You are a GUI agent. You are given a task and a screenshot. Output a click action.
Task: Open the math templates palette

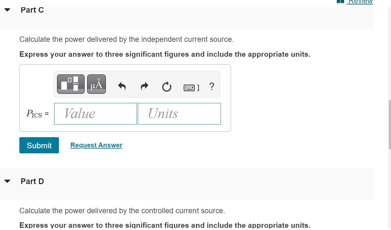click(70, 84)
